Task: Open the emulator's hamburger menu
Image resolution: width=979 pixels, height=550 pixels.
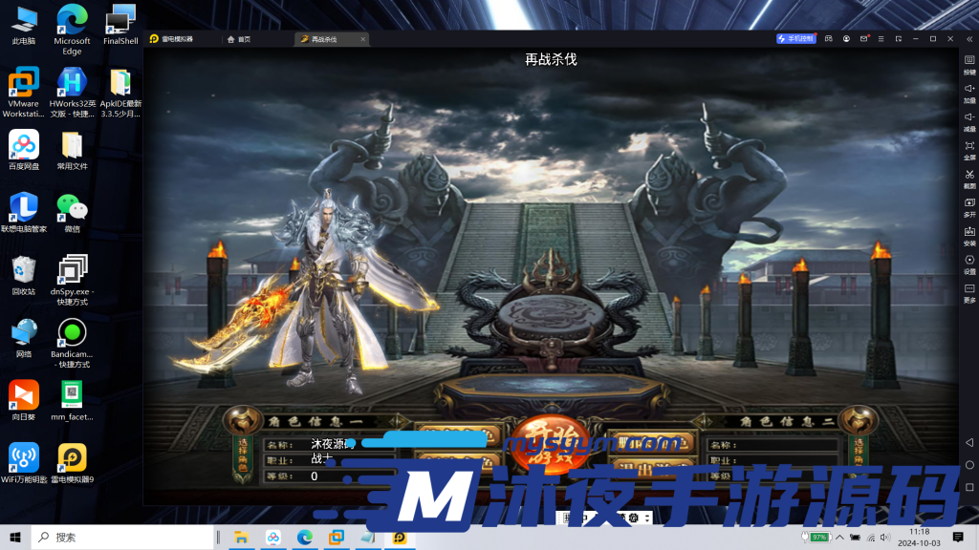Action: coord(881,39)
